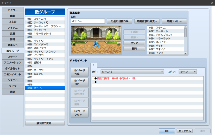Open the アニメーション category

point(13,63)
